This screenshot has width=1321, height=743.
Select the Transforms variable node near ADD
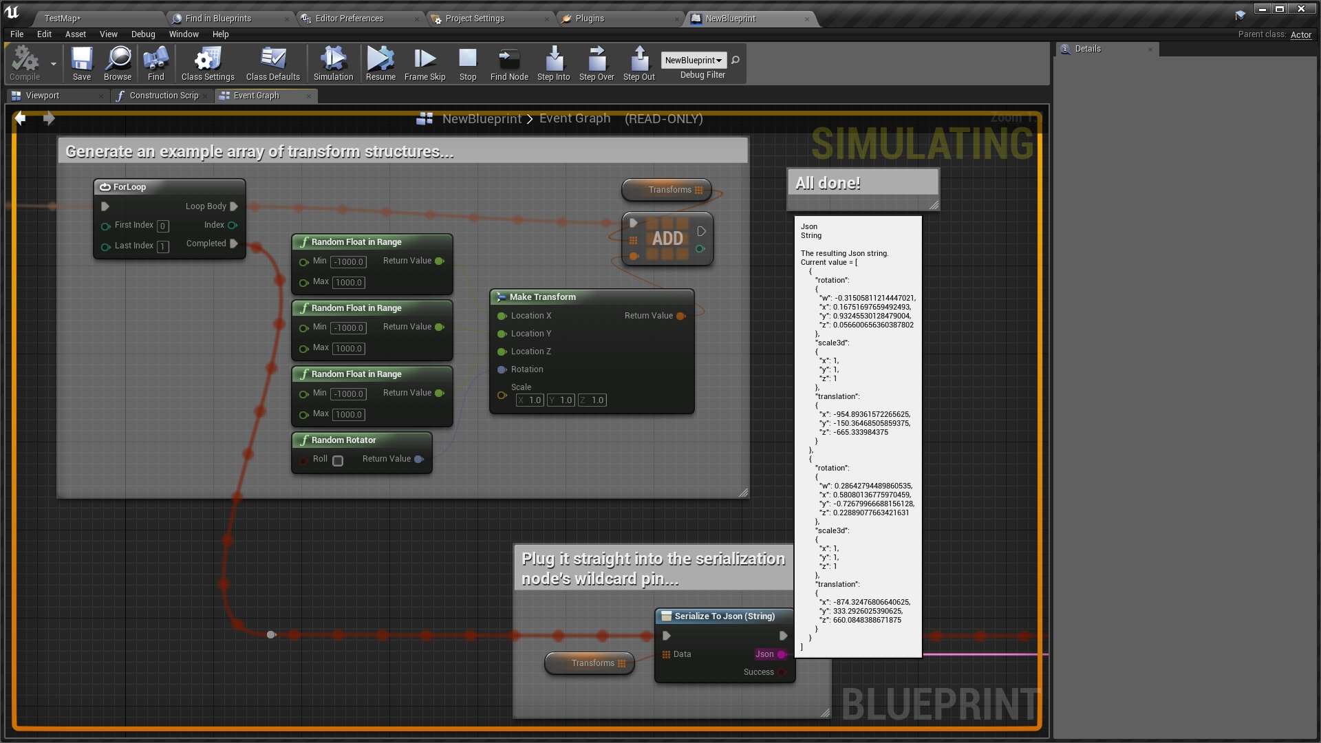point(667,190)
